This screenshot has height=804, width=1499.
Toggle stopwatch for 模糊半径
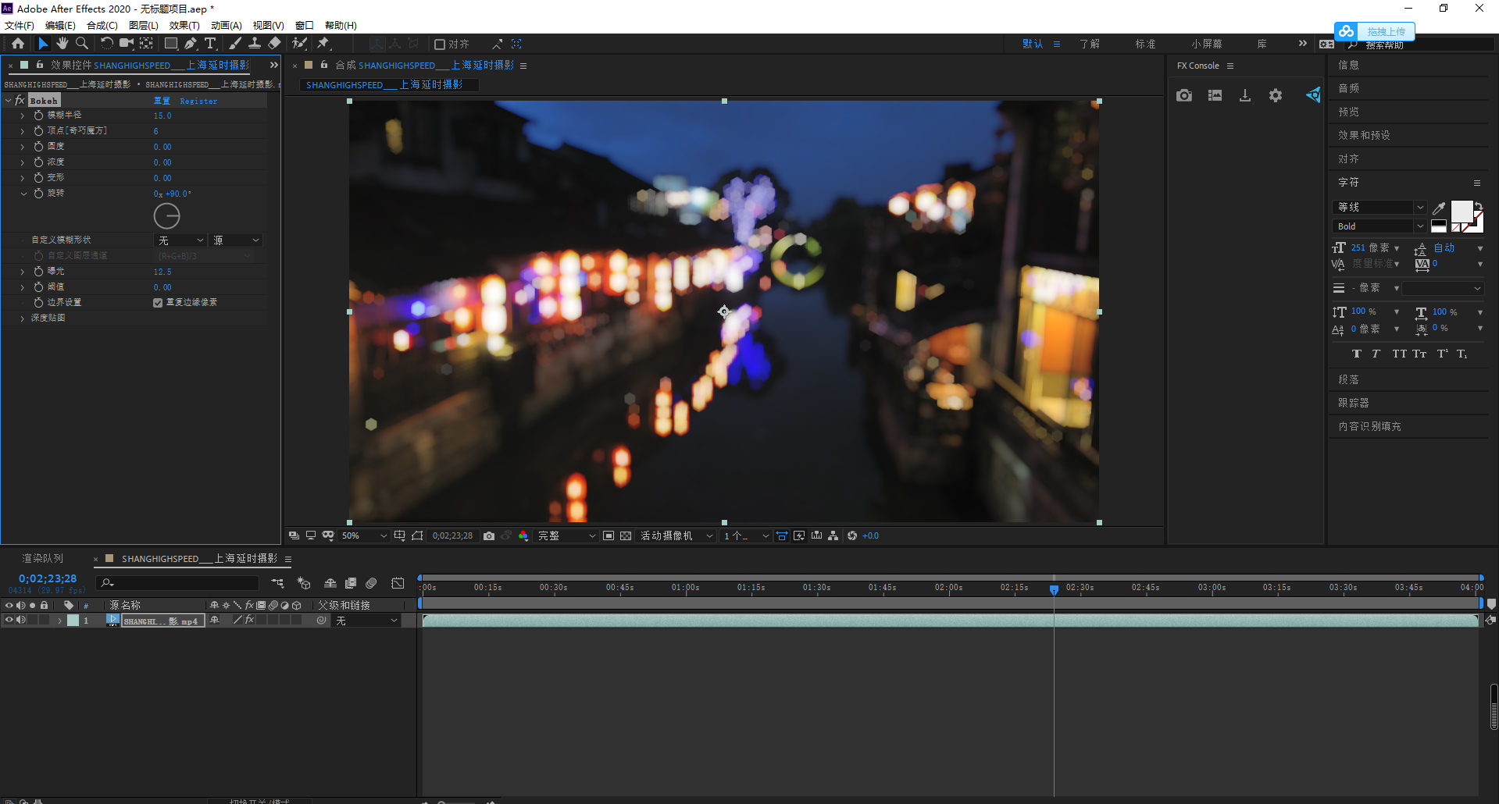[x=38, y=116]
